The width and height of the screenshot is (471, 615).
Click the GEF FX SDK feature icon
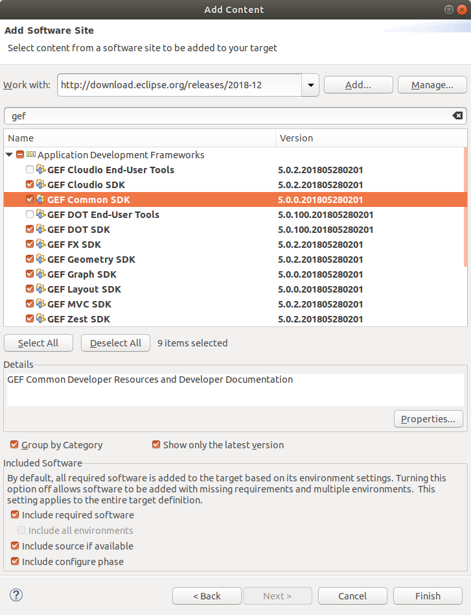pos(41,244)
